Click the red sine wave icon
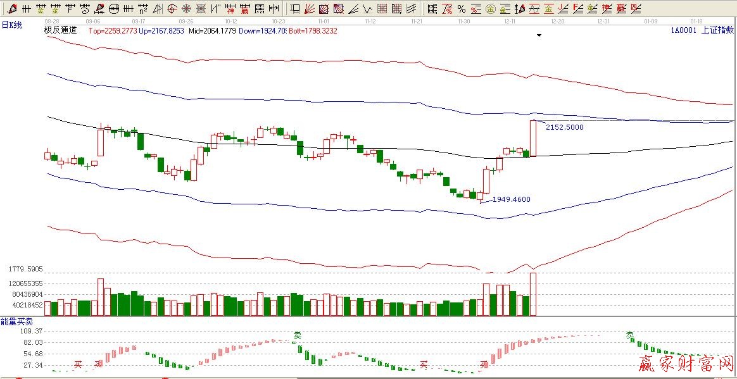737x379 pixels. 534,9
